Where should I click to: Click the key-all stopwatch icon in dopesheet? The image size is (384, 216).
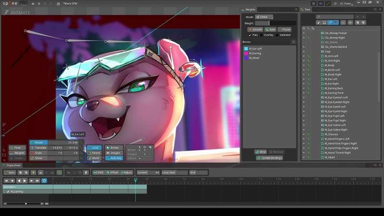click(86, 173)
